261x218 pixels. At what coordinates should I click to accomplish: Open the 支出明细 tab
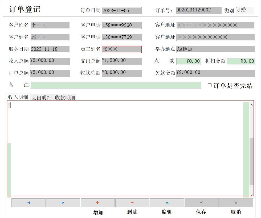tap(42, 98)
